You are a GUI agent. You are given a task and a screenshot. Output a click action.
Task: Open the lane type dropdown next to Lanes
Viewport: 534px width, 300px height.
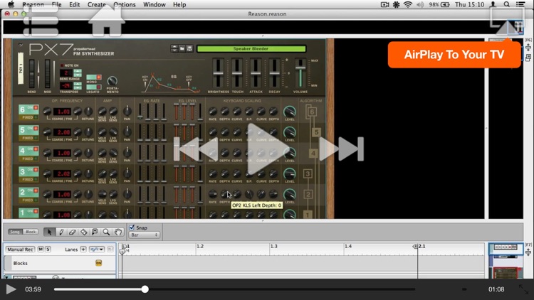[x=97, y=250]
